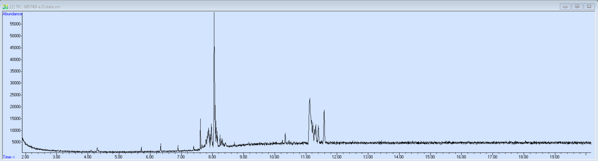The width and height of the screenshot is (598, 161).
Task: Click the time axis label 17.00
Action: click(492, 156)
